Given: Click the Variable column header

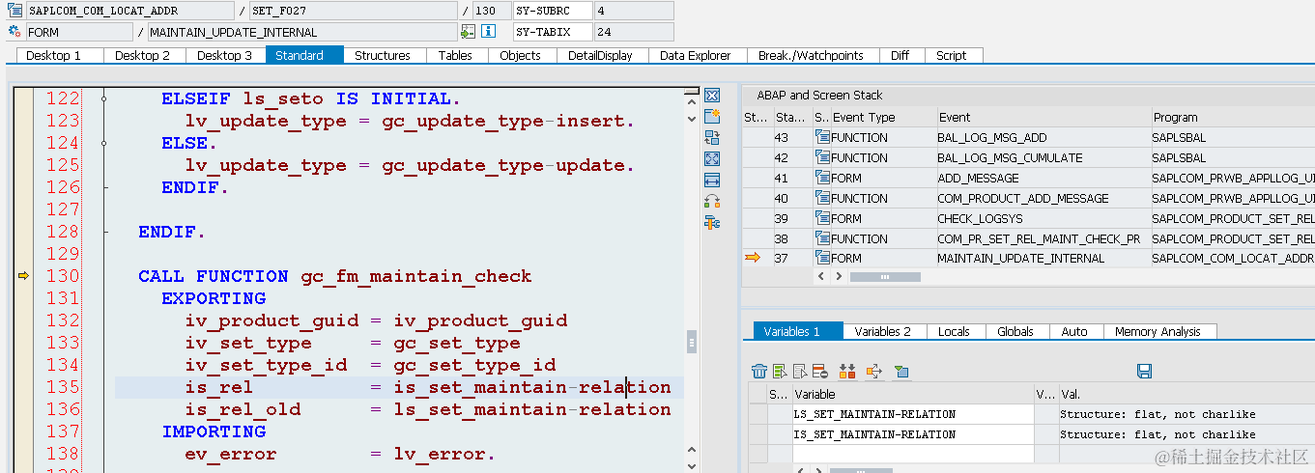Looking at the screenshot, I should [912, 394].
